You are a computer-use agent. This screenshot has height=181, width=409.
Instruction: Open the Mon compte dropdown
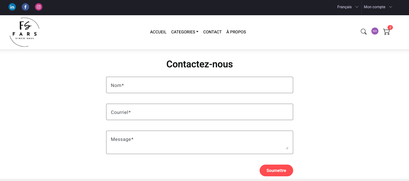378,7
